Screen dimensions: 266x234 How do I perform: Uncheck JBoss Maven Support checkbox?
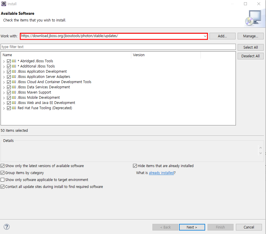pos(9,93)
